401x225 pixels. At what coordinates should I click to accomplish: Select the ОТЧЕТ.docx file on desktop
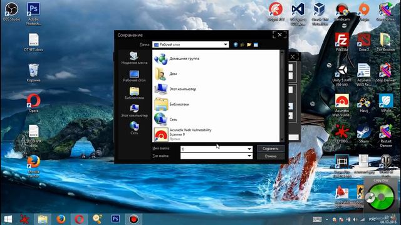(33, 42)
